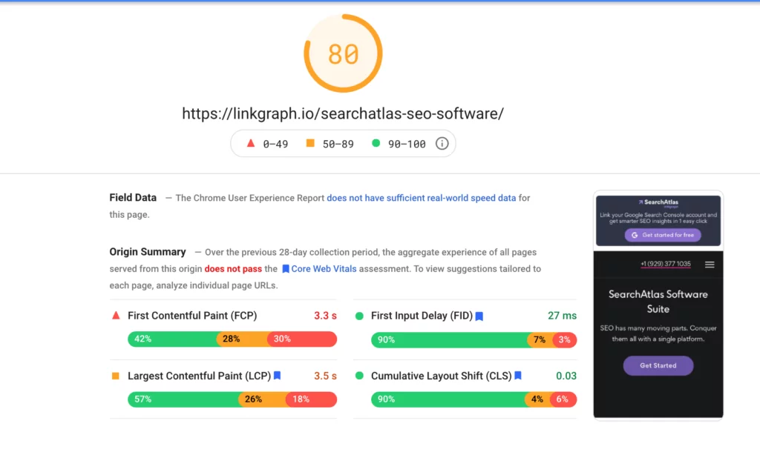Click the Get Started button in the mockup
Screen dimensions: 760x452
[x=659, y=365]
